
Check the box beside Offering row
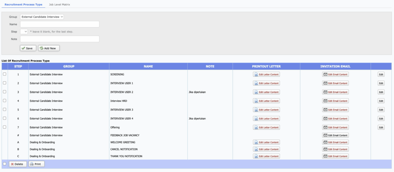[5, 127]
